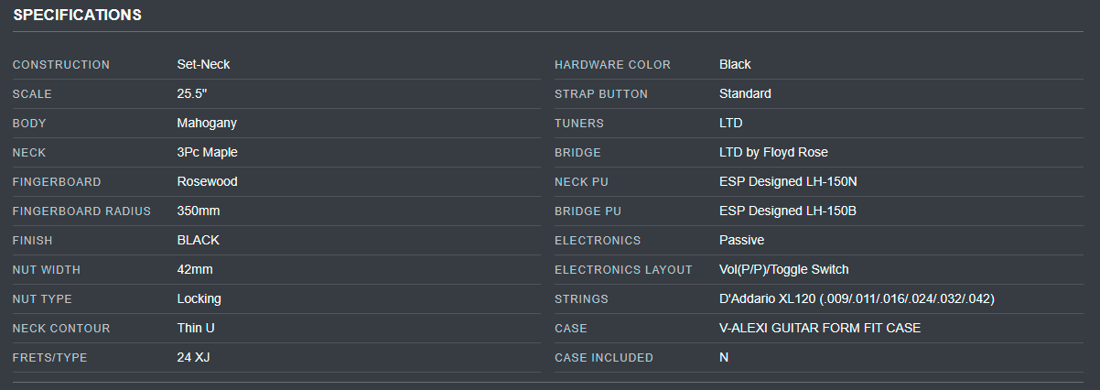Click the ESP Designed LH-150N neck pickup
This screenshot has height=390, width=1100.
pyautogui.click(x=788, y=181)
